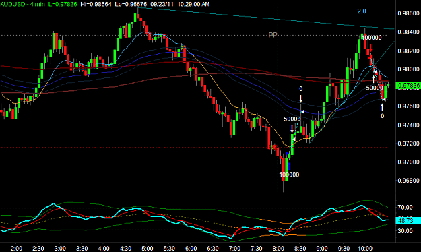Click the 0.98400 price axis label
The width and height of the screenshot is (421, 252).
click(408, 32)
